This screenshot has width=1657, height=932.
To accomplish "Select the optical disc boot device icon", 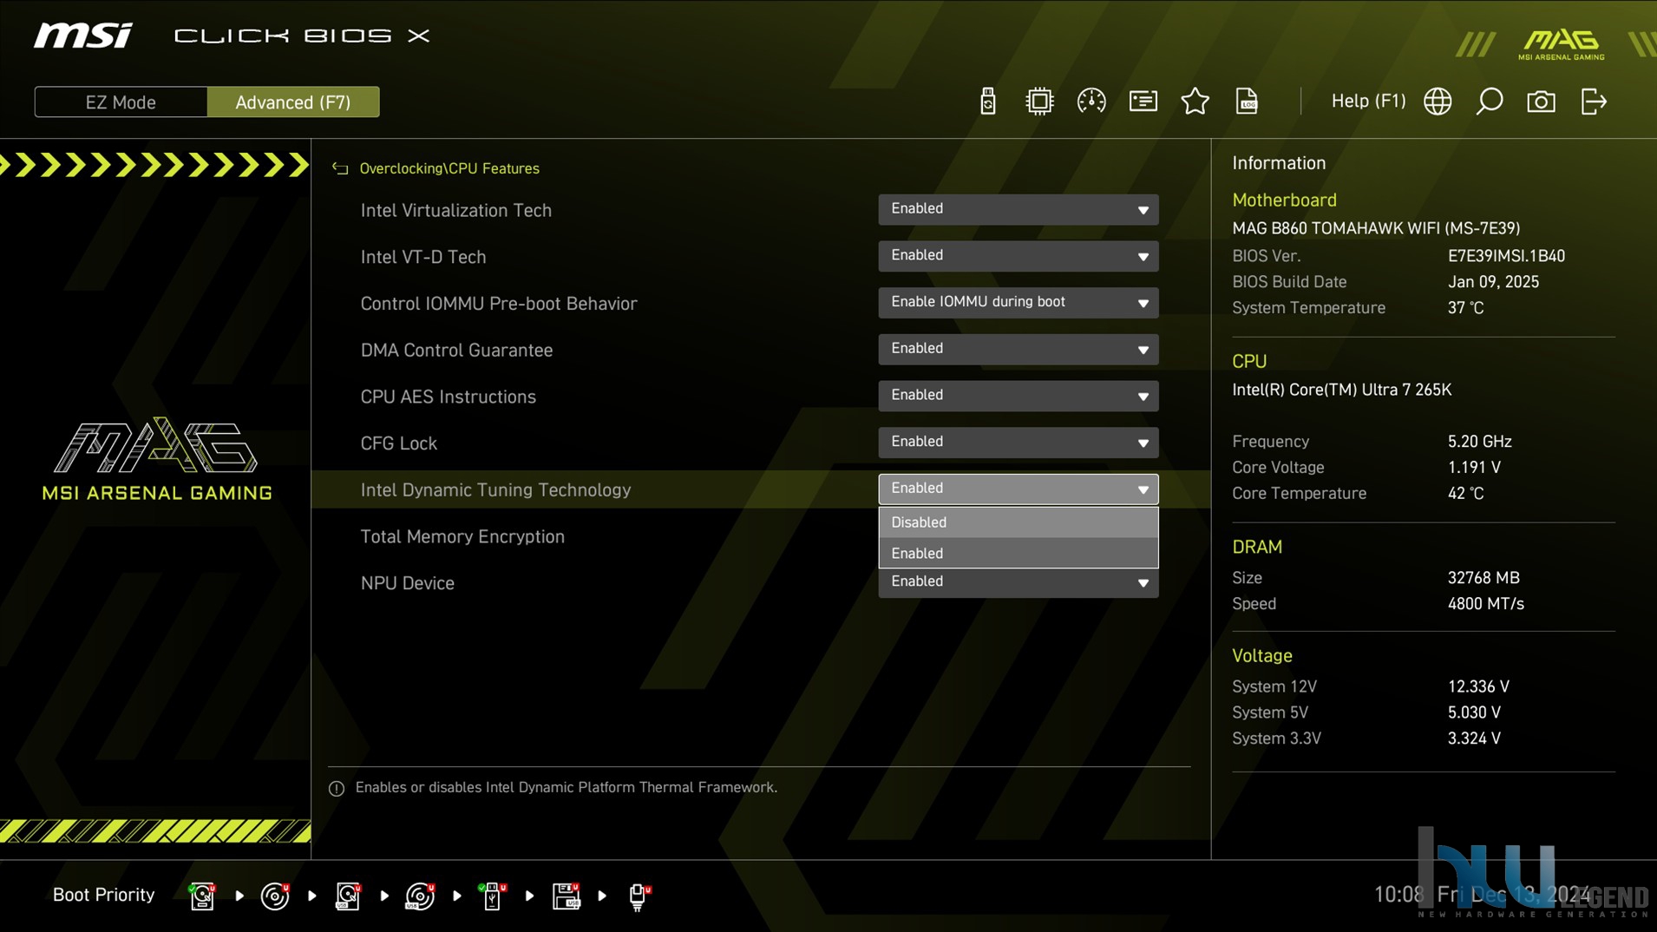I will [x=275, y=896].
